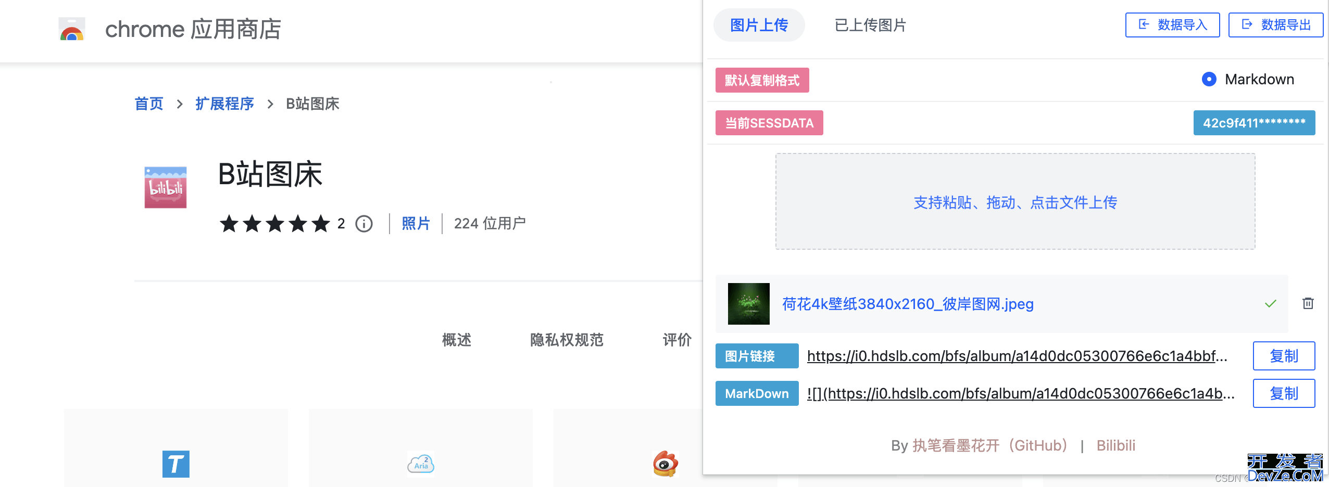Open the 荷花4k壁纸 jpeg filename link
The width and height of the screenshot is (1329, 487).
point(908,304)
